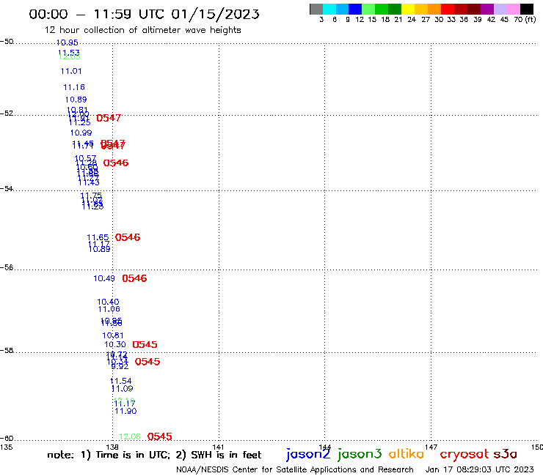The image size is (543, 476).
Task: Click the color scale label 24
Action: coord(412,20)
